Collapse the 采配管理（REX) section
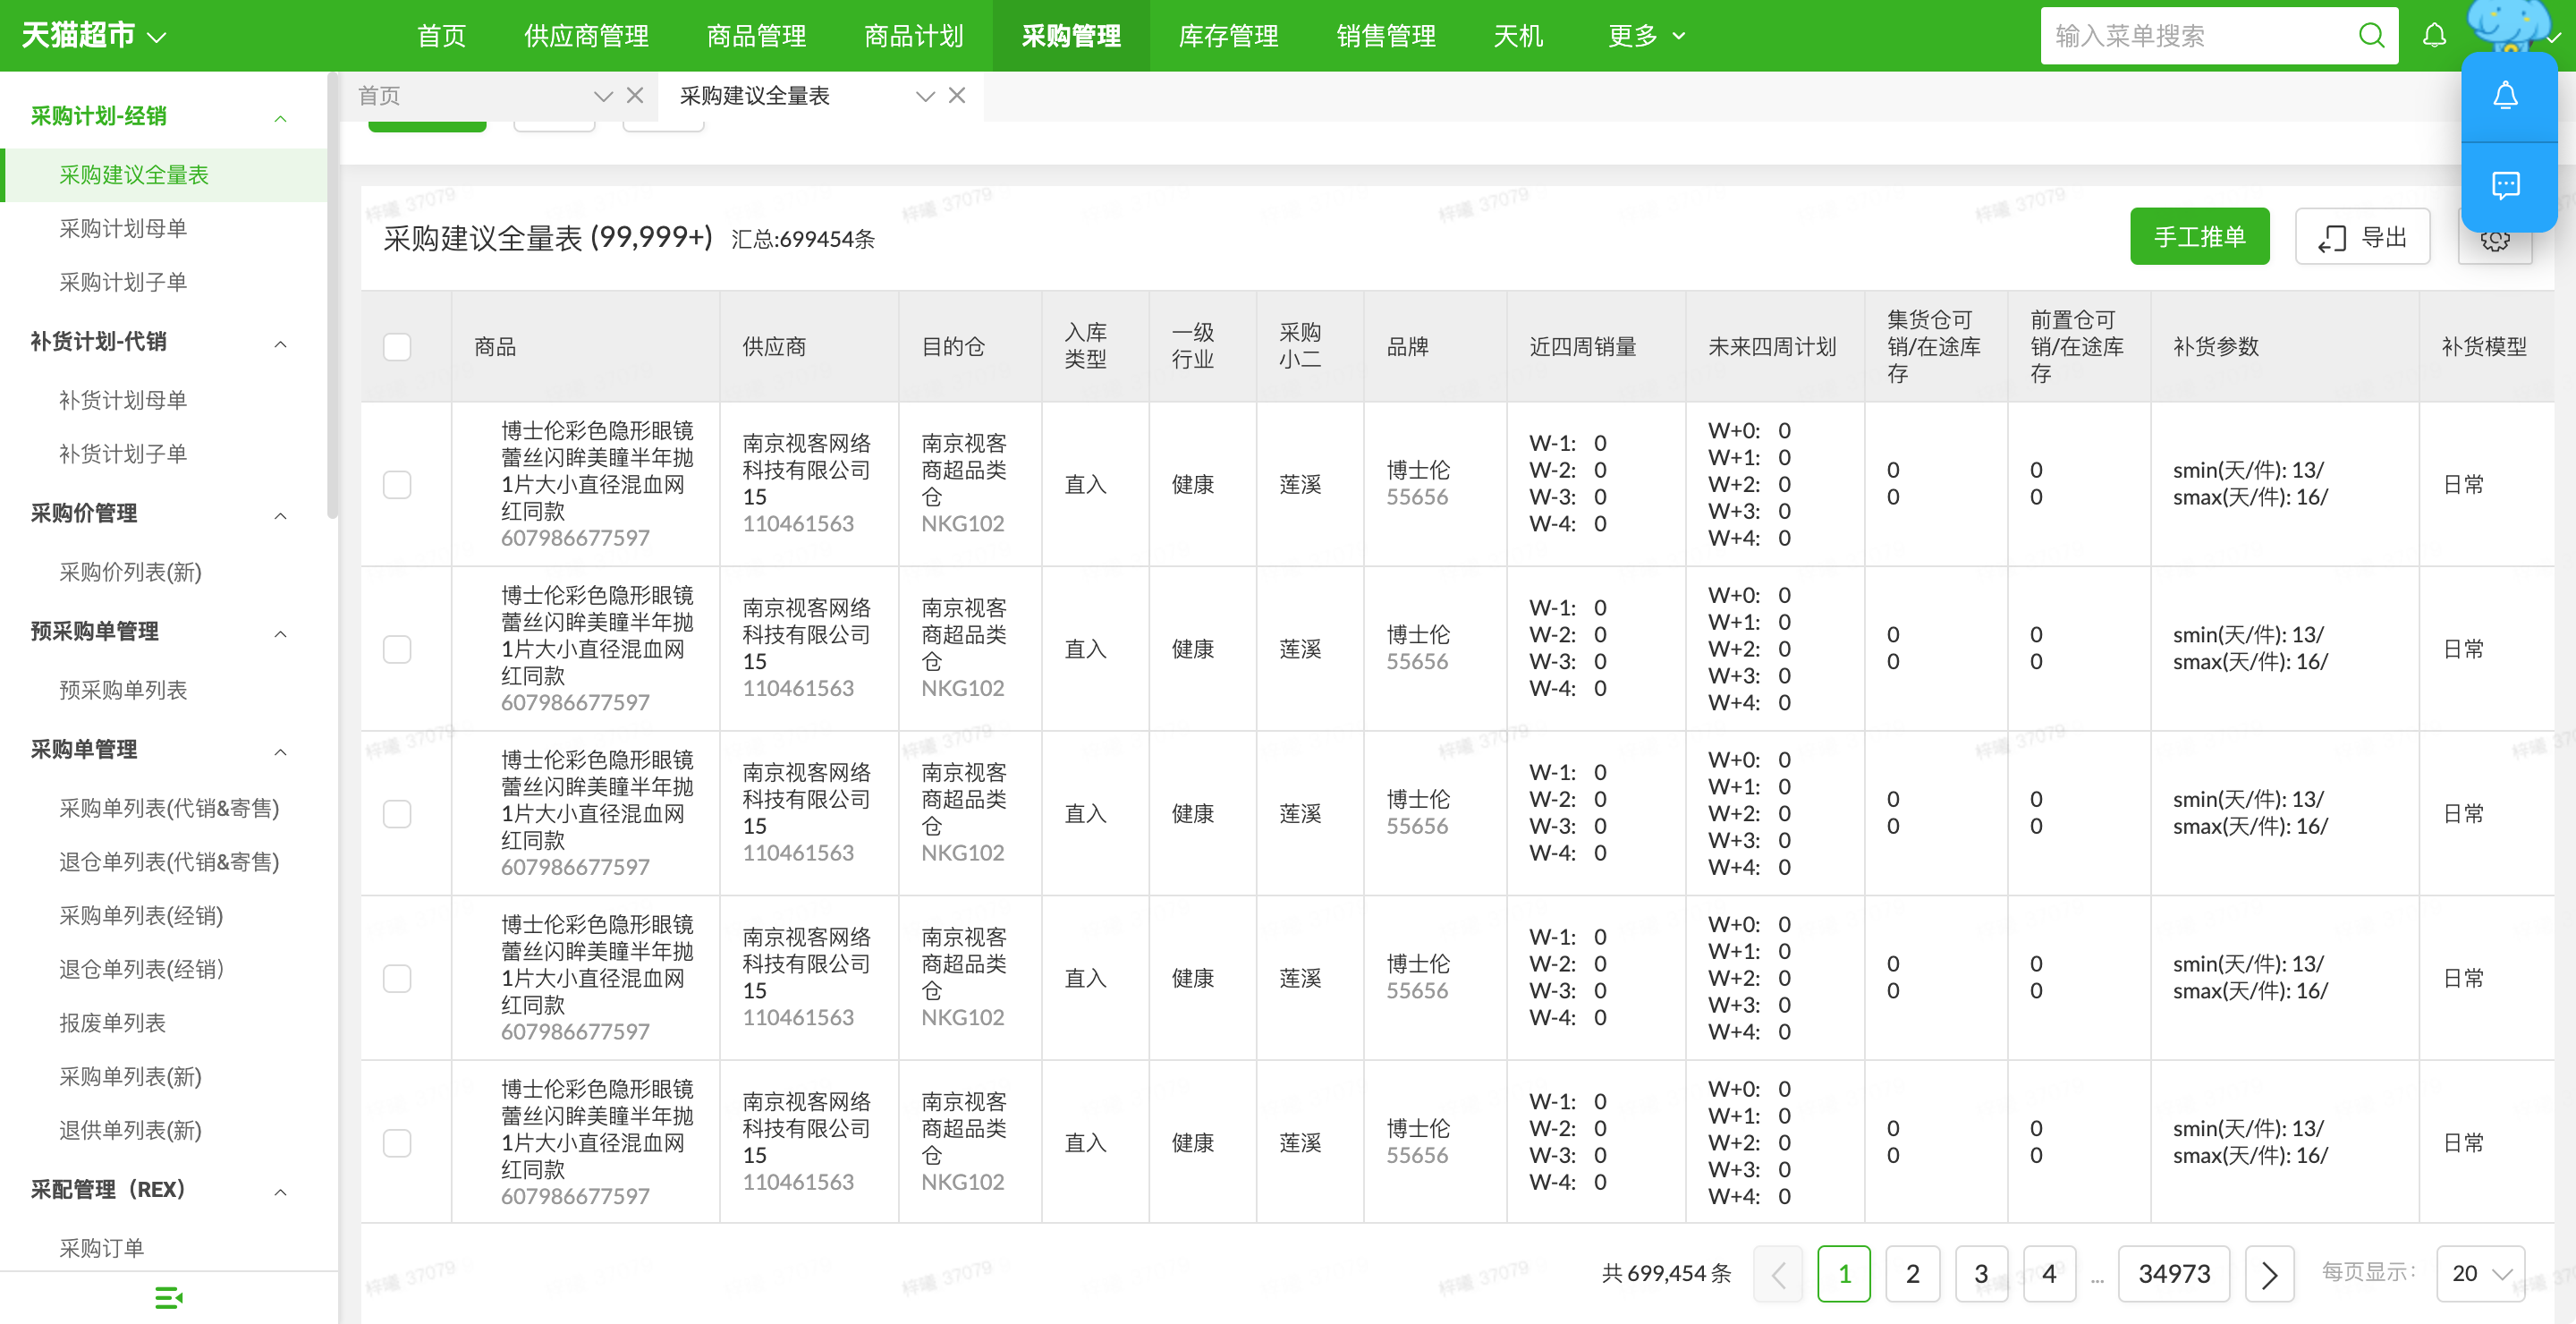Screen dimensions: 2576x1324 pyautogui.click(x=280, y=1192)
